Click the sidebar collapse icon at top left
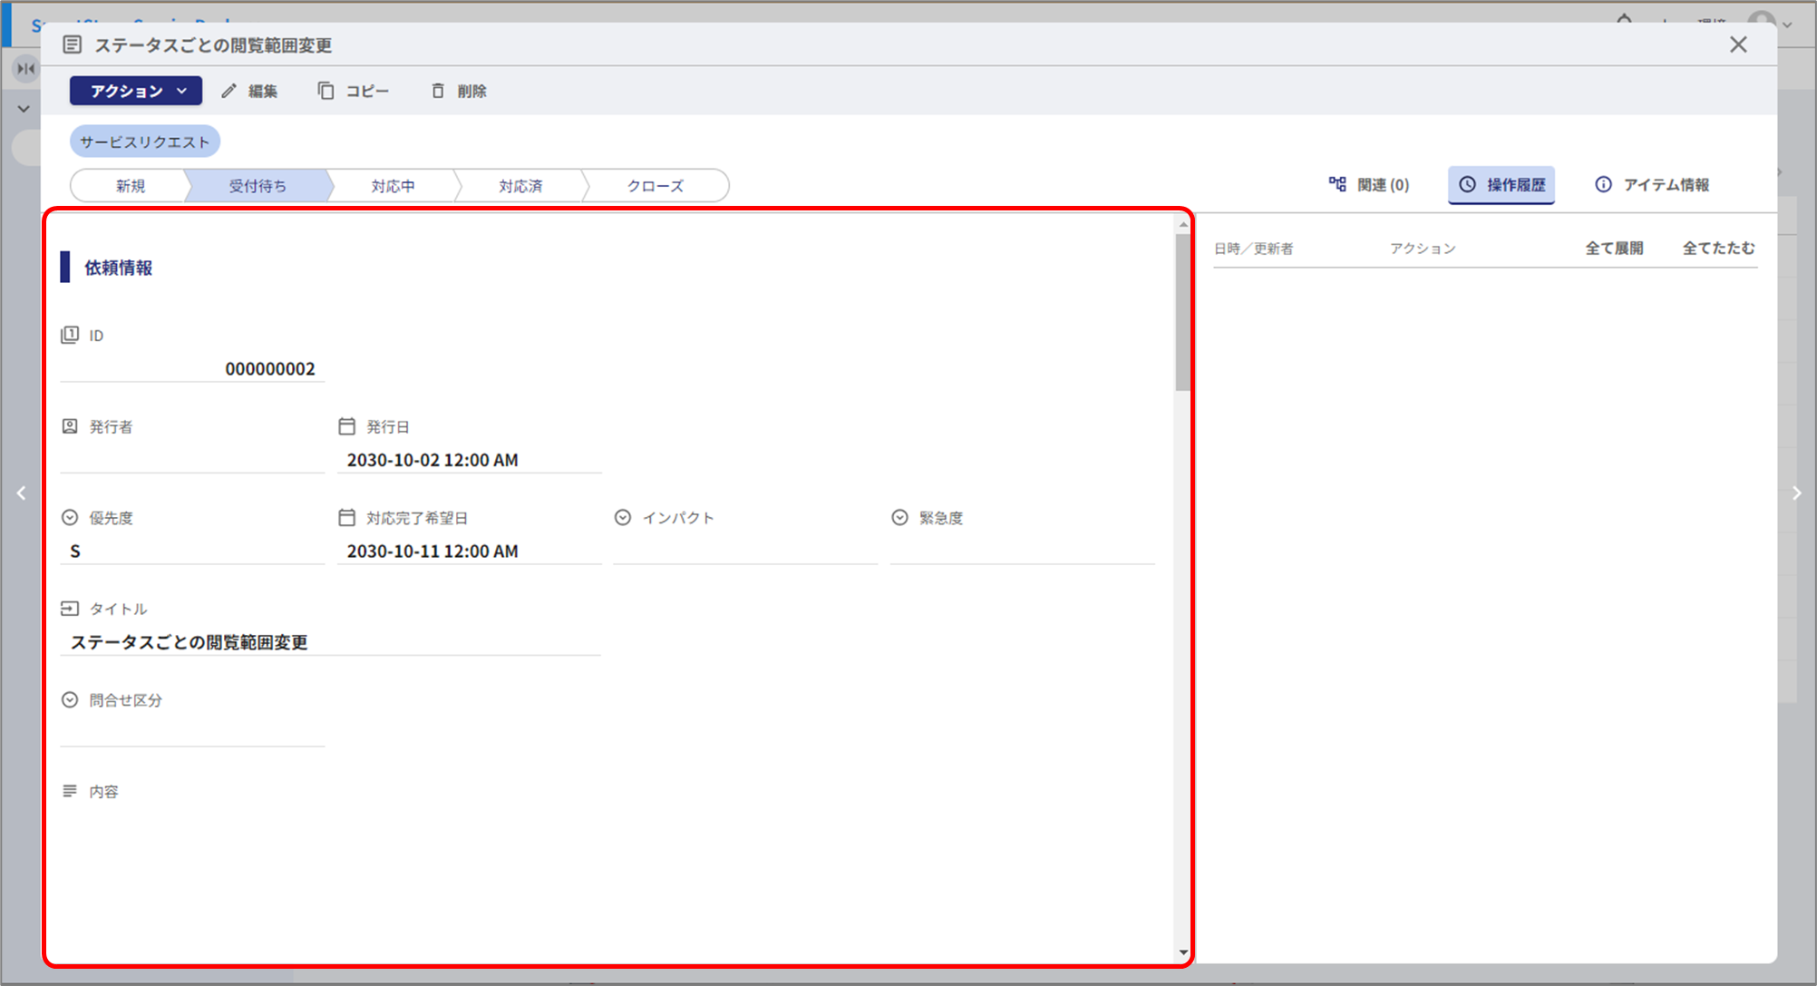1817x986 pixels. (26, 68)
